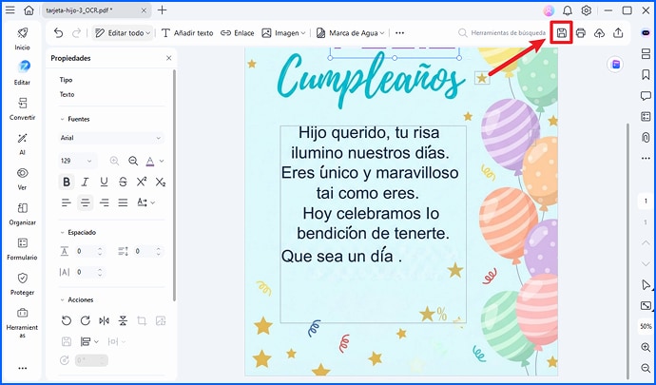Open the notifications bell
Screen dimensions: 656x385
[x=568, y=10]
